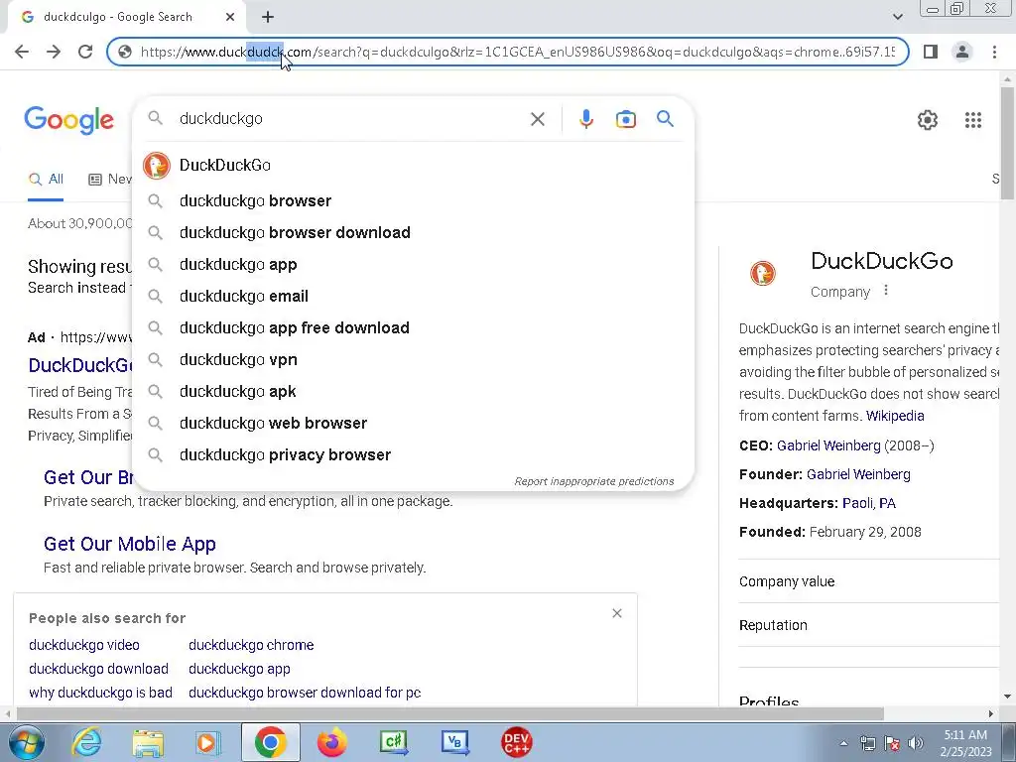1016x762 pixels.
Task: Open Chrome's three-dot menu
Action: (x=994, y=52)
